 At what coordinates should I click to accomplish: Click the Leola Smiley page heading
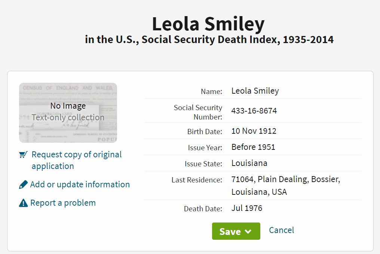pos(208,24)
